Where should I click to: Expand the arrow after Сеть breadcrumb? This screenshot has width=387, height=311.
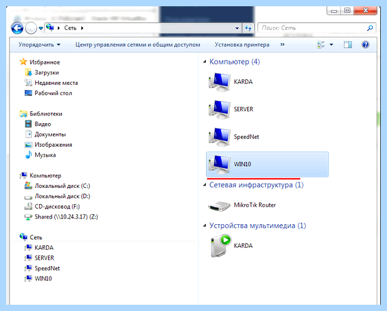82,28
